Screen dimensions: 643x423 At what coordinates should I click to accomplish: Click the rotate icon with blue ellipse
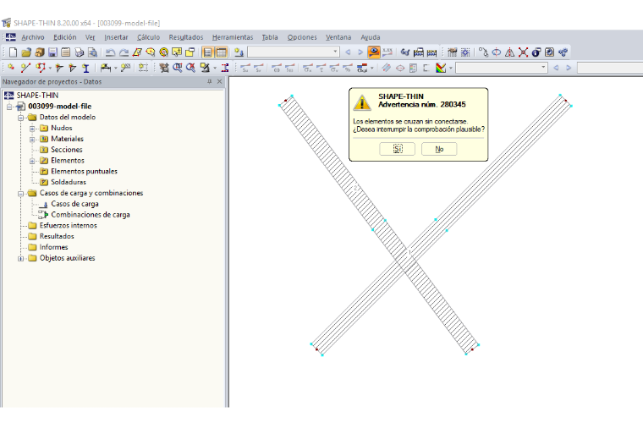[497, 52]
